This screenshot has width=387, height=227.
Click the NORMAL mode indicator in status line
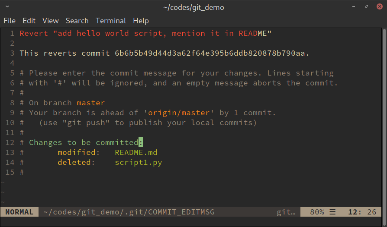click(x=19, y=212)
